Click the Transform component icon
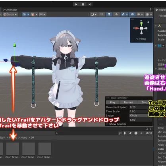 coord(160,26)
